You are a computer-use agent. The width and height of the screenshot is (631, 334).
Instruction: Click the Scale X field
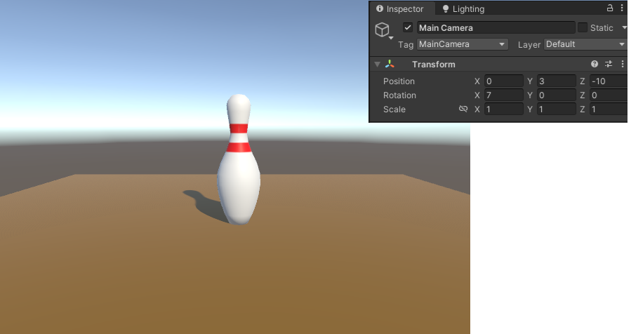coord(503,109)
